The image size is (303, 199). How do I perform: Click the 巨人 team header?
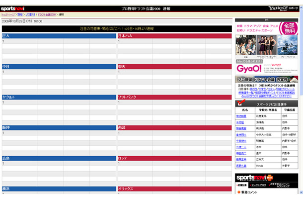coord(59,36)
